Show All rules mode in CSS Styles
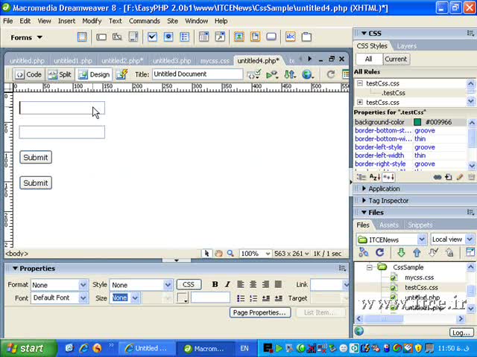The image size is (477, 357). pos(368,59)
